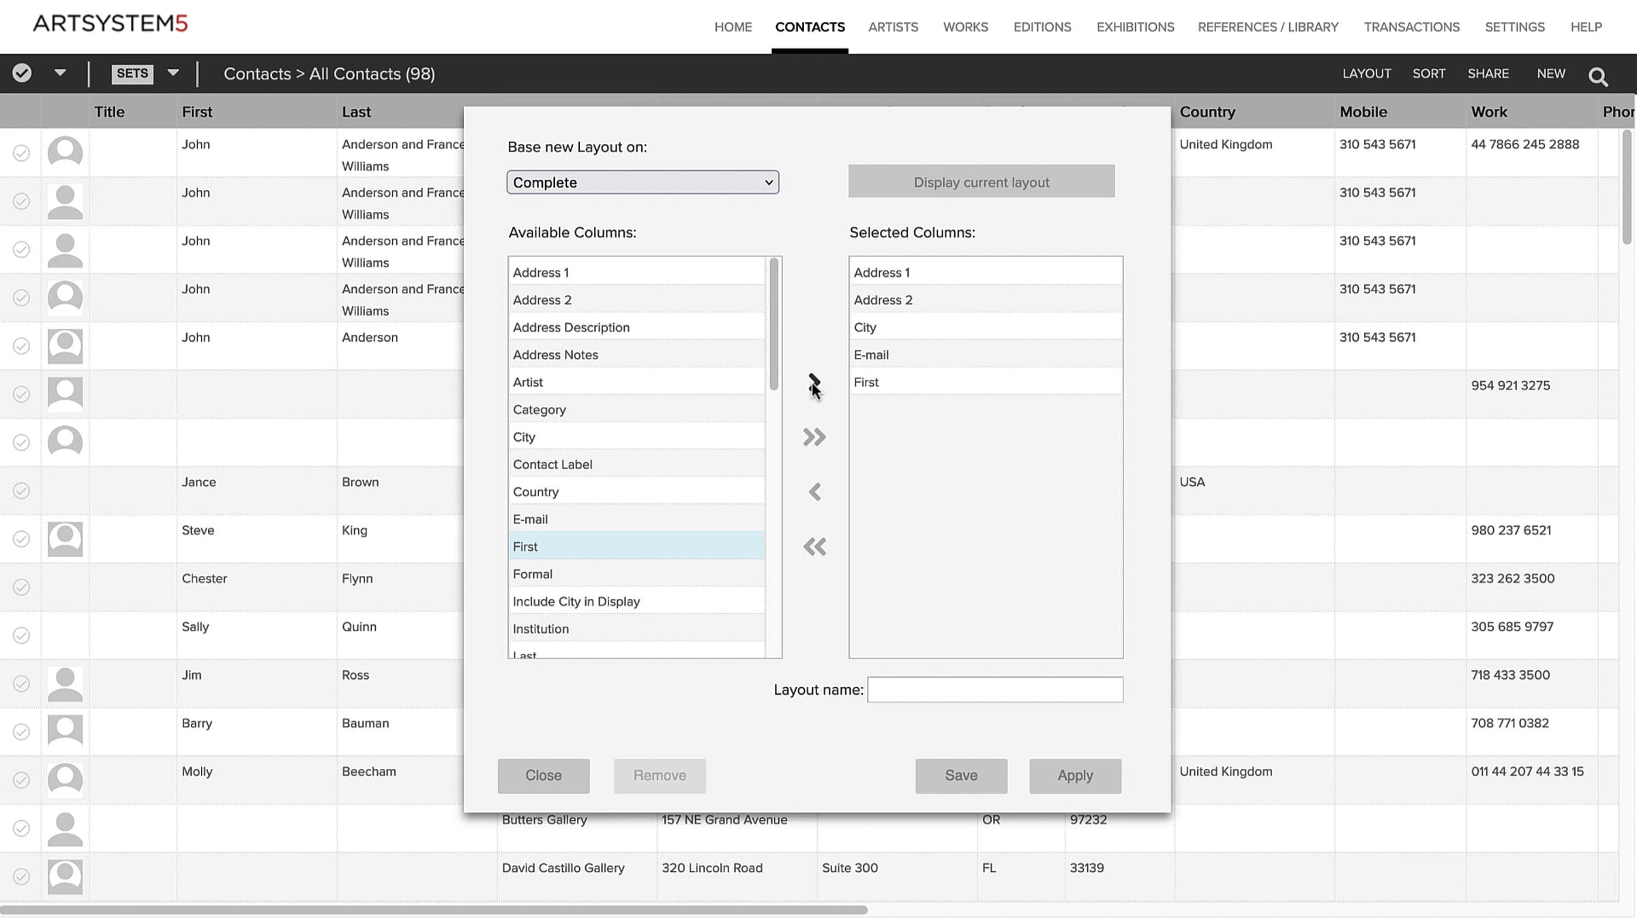The width and height of the screenshot is (1637, 919).
Task: Click the ARTSYSTEM5 logo
Action: [110, 24]
